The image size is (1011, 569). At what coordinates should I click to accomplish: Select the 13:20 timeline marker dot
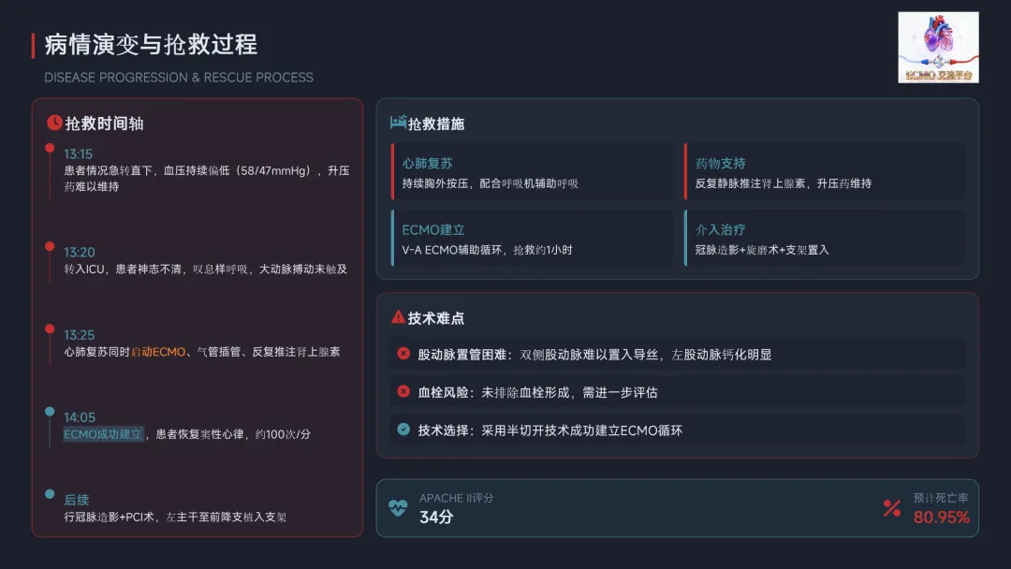click(50, 246)
